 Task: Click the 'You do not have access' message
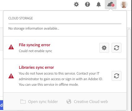(61, 79)
